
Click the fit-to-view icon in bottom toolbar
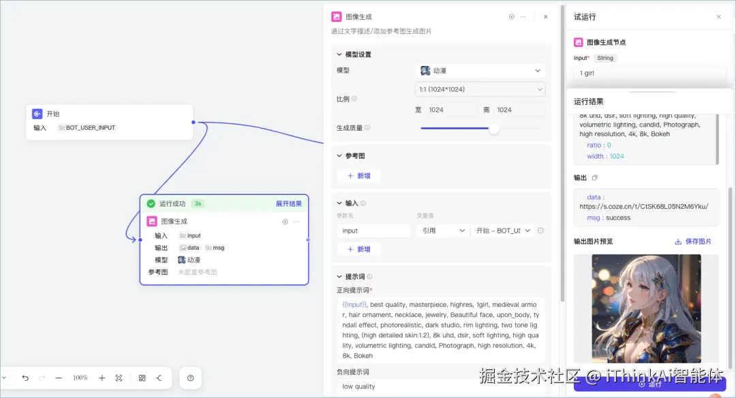point(119,378)
